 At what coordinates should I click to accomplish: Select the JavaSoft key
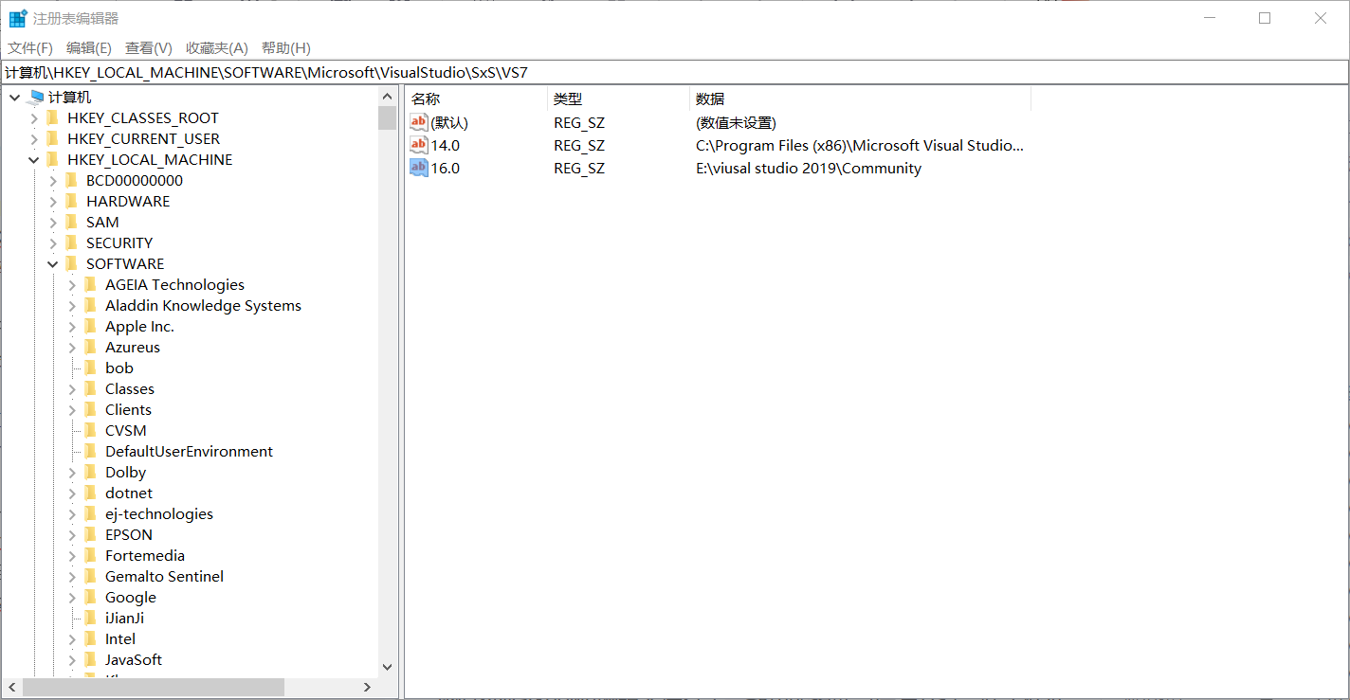(134, 660)
